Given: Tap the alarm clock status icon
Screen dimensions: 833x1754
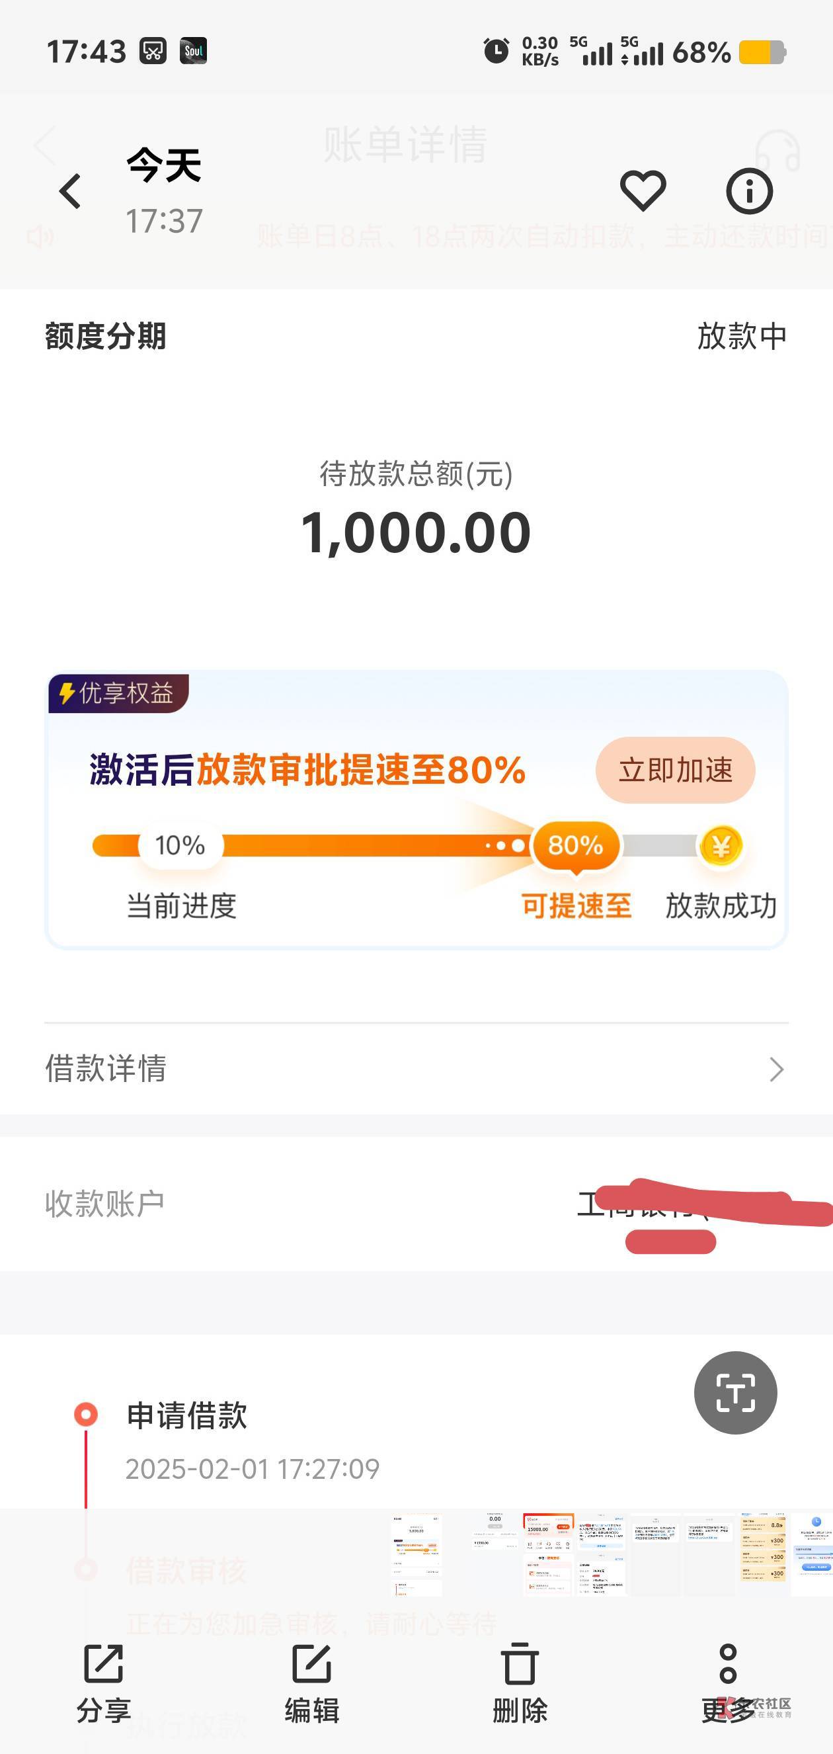Looking at the screenshot, I should click(496, 52).
